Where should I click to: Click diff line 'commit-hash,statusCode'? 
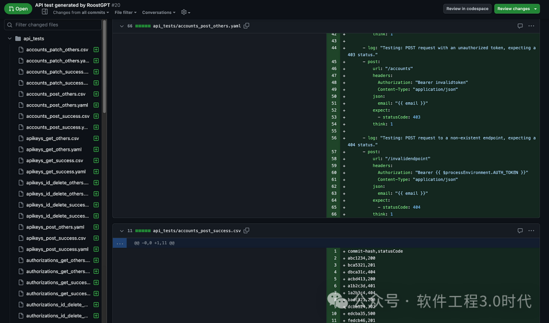[x=375, y=251]
